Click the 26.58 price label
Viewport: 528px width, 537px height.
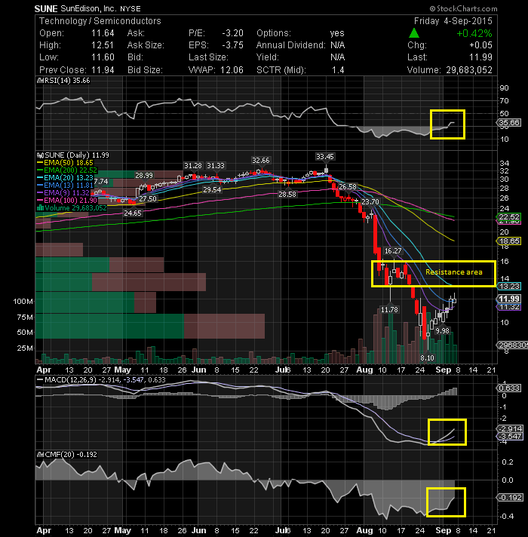pos(348,186)
